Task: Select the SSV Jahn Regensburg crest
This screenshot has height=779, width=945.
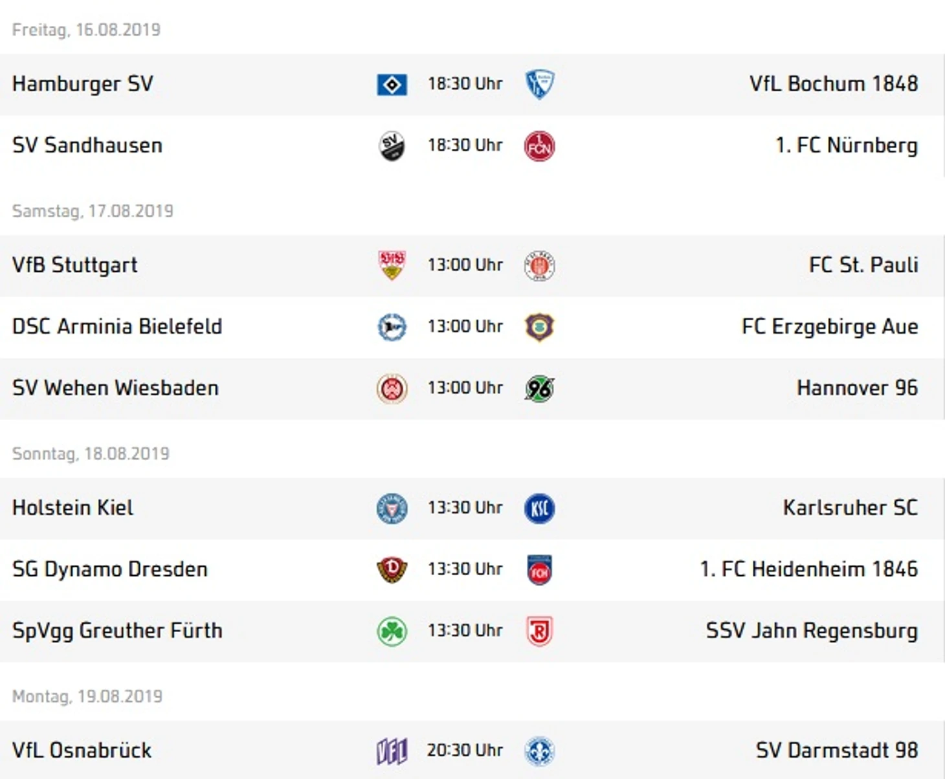Action: [x=539, y=631]
